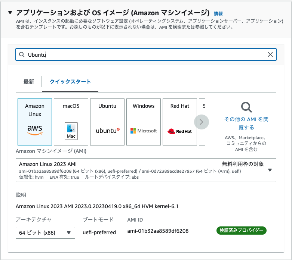The width and height of the screenshot is (292, 260).
Task: Choose the Red Hat logo tile
Action: pyautogui.click(x=180, y=122)
